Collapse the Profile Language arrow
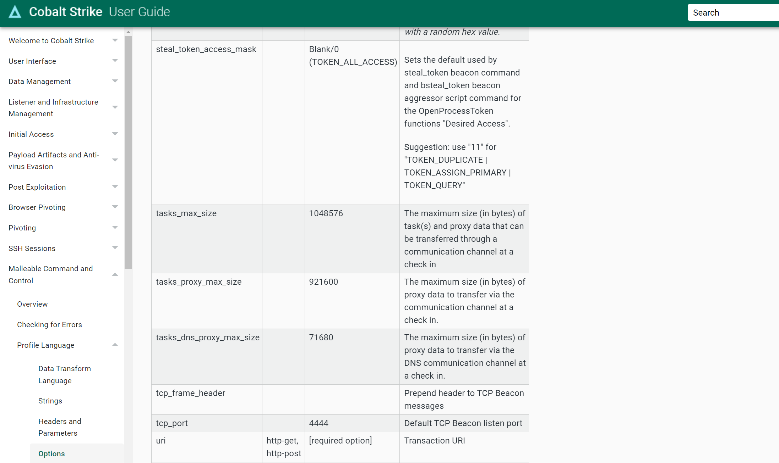Viewport: 779px width, 463px height. tap(115, 345)
